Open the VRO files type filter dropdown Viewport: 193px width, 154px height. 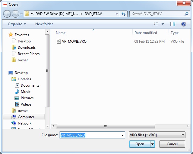tap(157, 135)
